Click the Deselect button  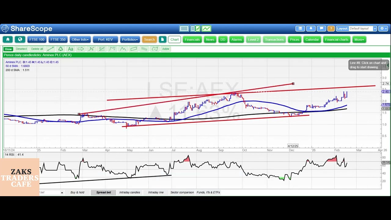(21, 49)
